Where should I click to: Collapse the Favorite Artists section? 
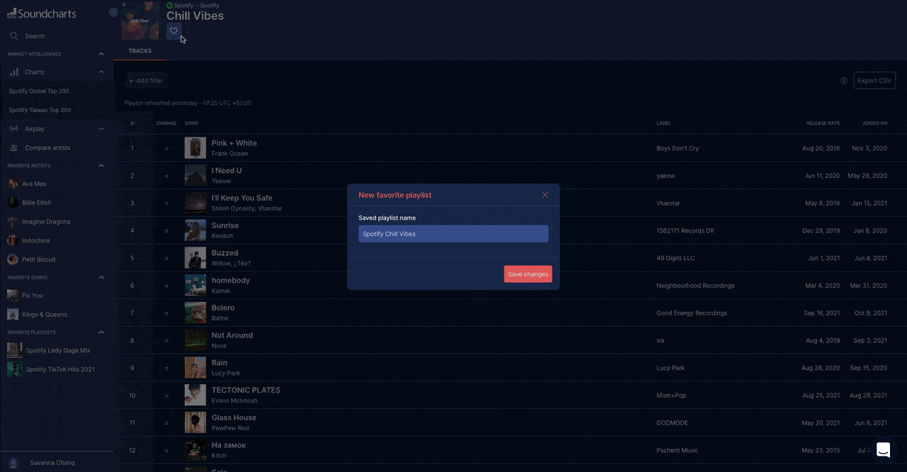pyautogui.click(x=101, y=166)
